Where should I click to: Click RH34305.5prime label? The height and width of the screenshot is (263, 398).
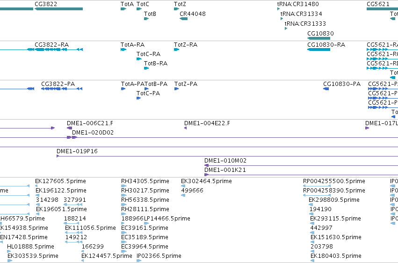145,181
